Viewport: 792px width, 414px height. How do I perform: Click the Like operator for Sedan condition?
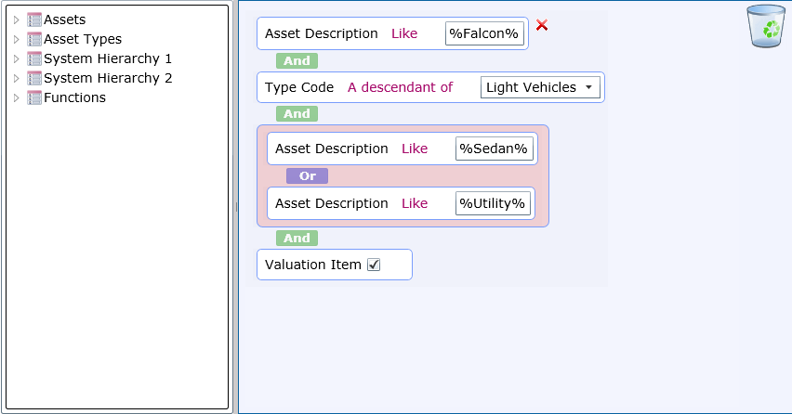click(415, 149)
